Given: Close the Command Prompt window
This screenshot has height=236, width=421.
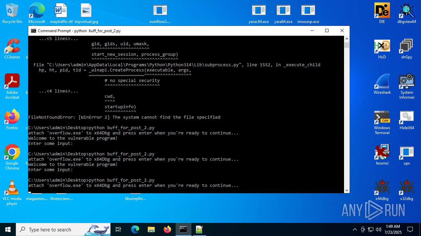Looking at the screenshot, I should pos(342,30).
